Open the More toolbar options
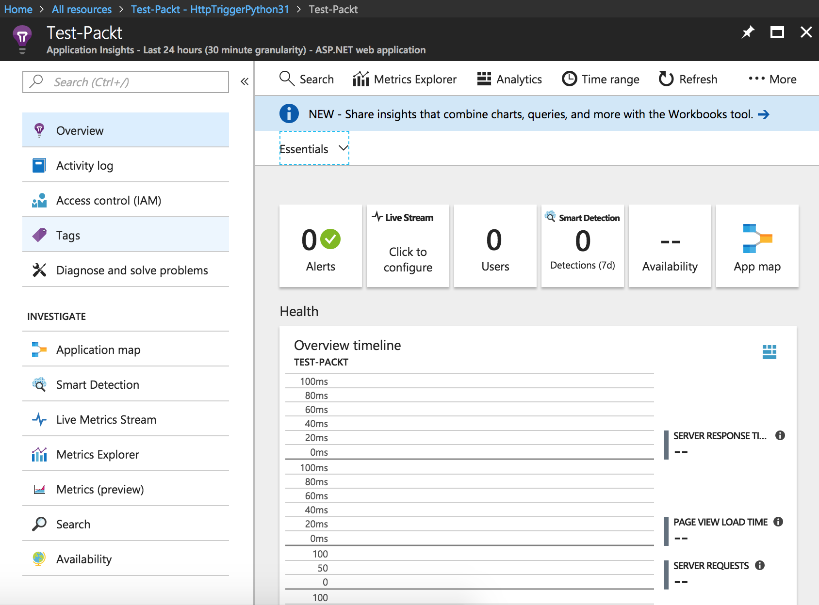 pos(772,79)
